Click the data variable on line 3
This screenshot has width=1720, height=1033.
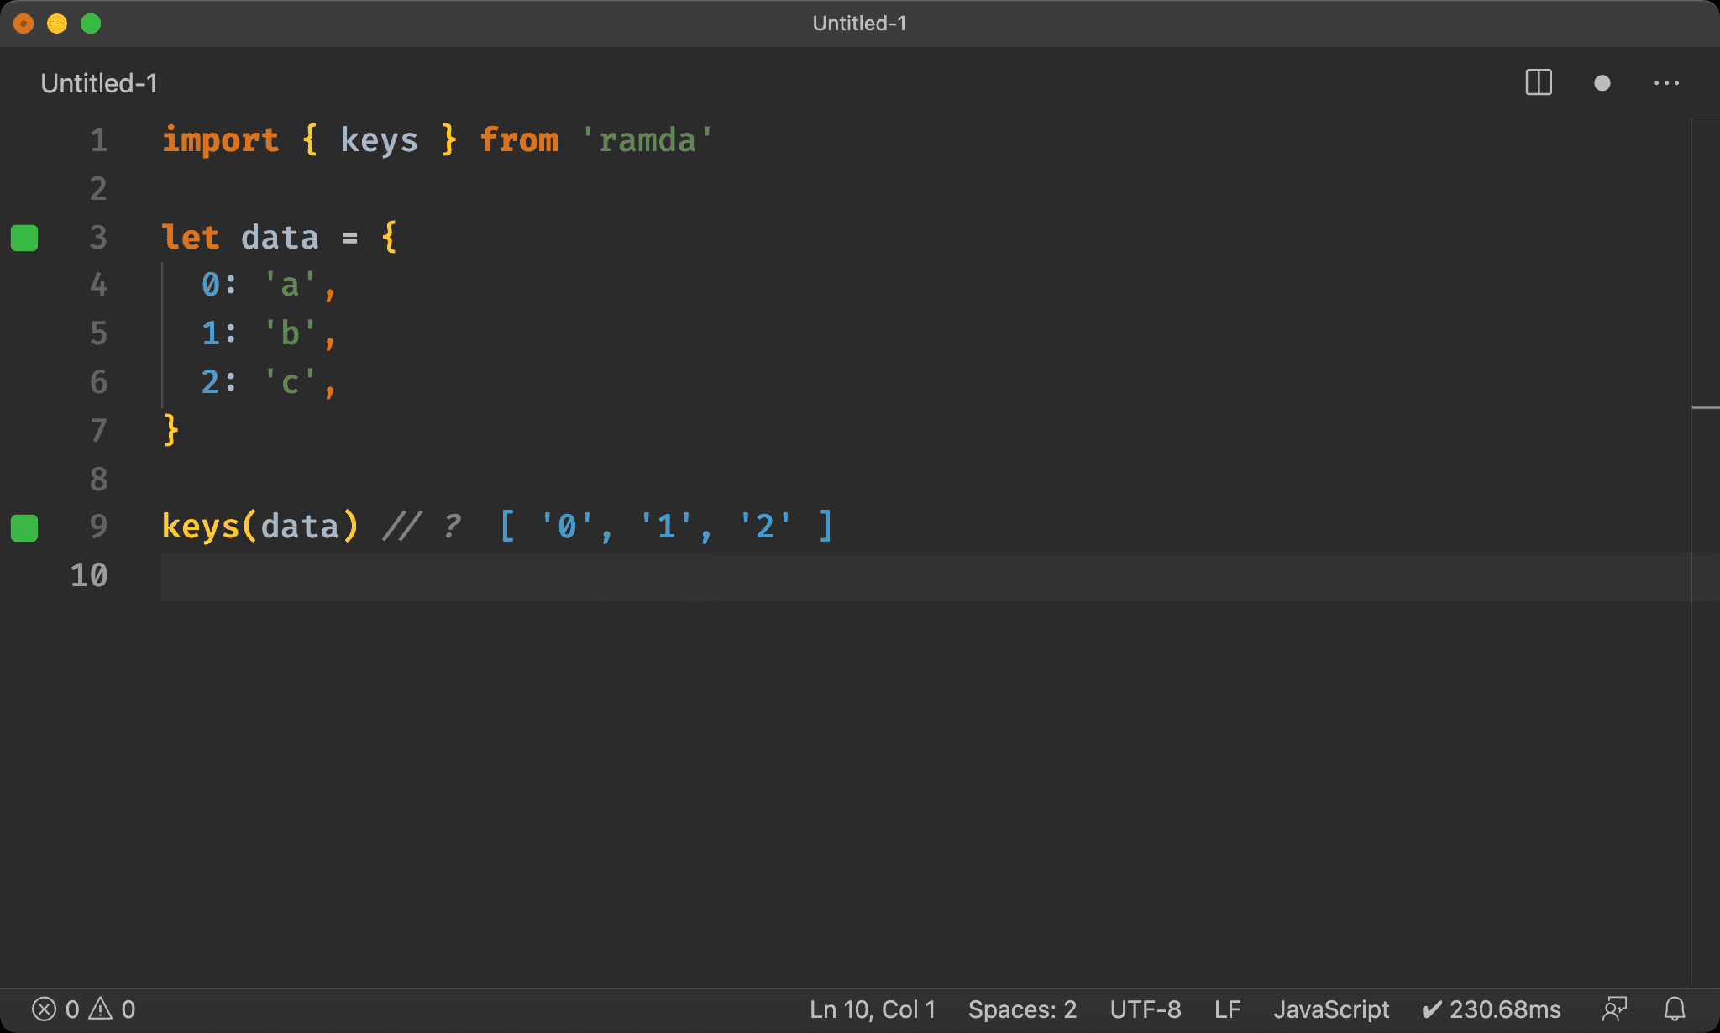[280, 238]
